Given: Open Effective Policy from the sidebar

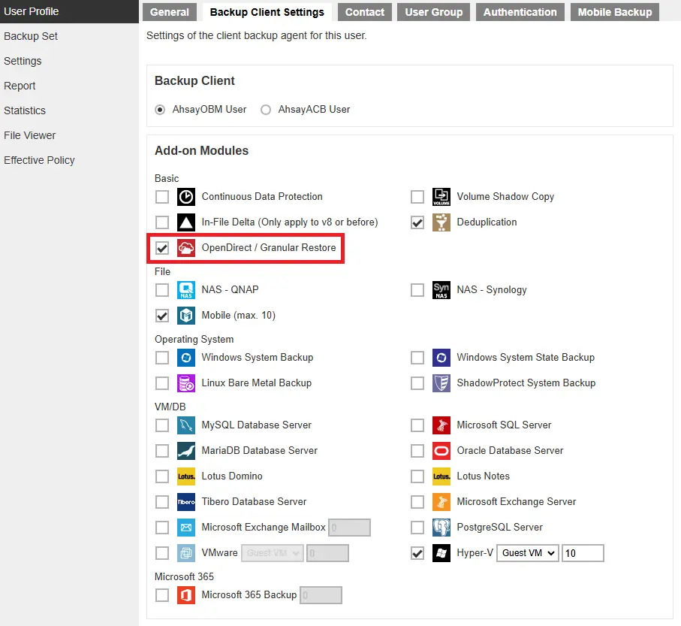Looking at the screenshot, I should coord(39,160).
